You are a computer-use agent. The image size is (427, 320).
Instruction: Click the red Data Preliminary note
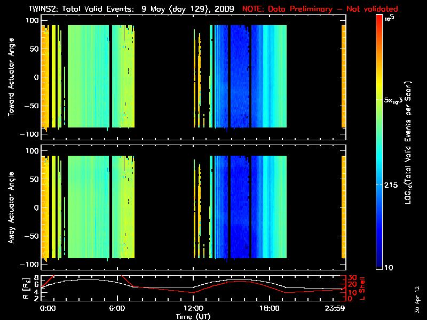[x=320, y=10]
